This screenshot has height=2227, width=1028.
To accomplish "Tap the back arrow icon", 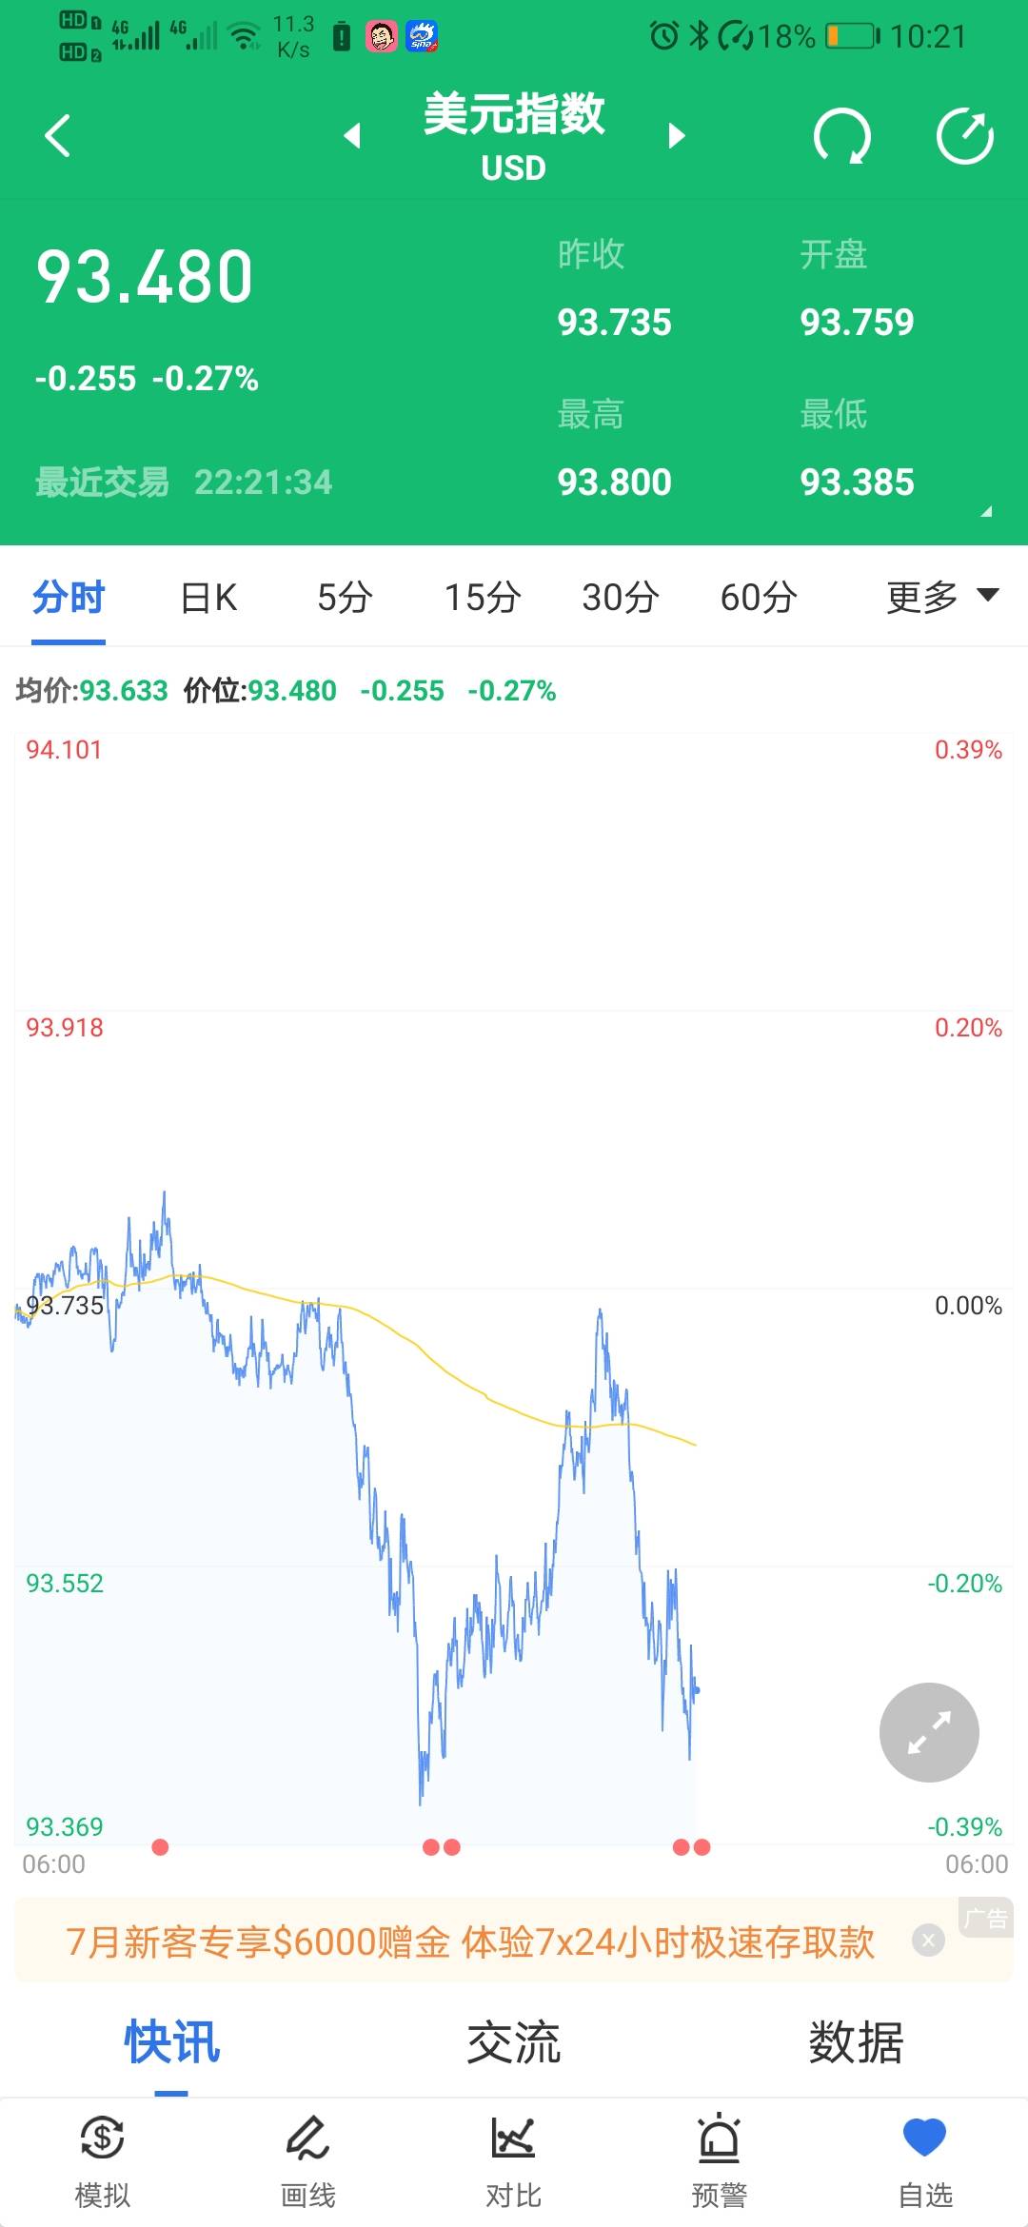I will (x=58, y=135).
